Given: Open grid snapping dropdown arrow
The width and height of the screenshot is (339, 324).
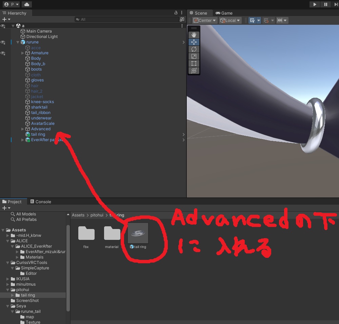Looking at the screenshot, I should 273,20.
